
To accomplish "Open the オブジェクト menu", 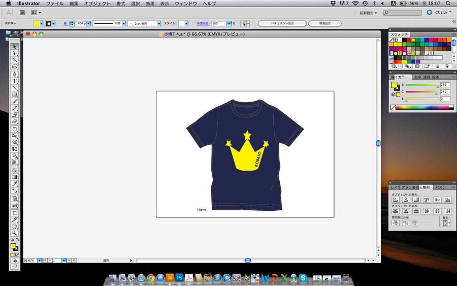I will (x=97, y=4).
